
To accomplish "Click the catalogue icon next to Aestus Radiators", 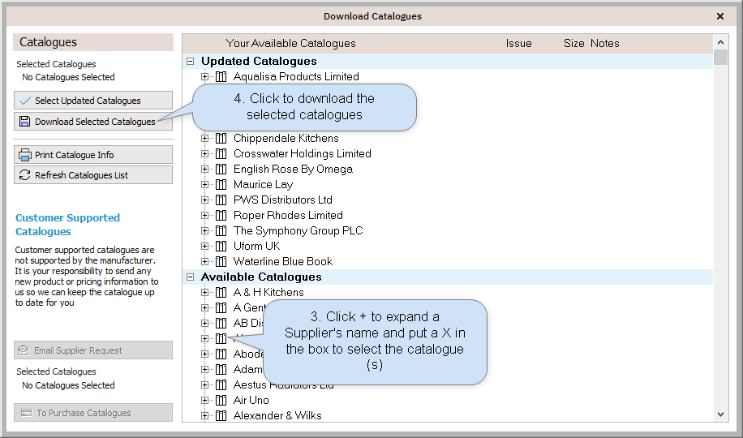I will [x=221, y=385].
